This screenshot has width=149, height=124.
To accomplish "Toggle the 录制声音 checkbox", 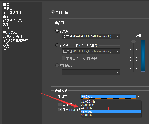I will (53, 12).
